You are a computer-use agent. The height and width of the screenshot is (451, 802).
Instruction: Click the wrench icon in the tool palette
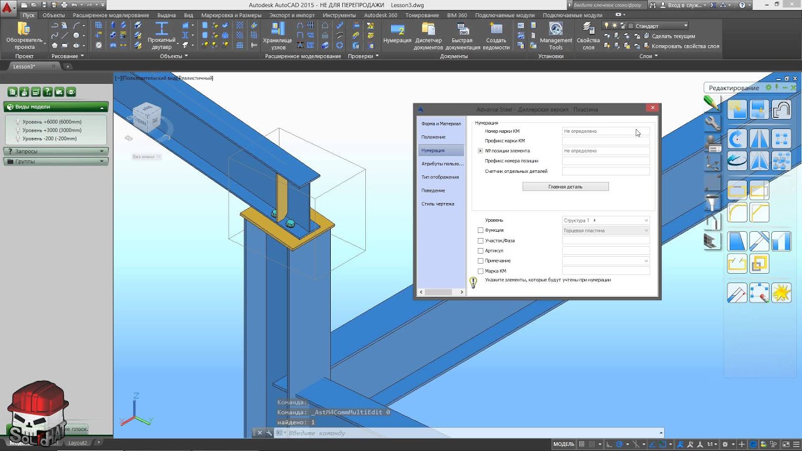point(712,123)
